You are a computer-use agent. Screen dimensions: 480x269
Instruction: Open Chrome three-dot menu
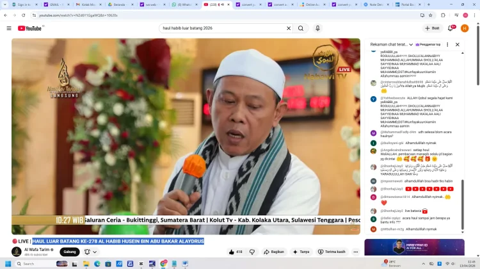point(474,15)
